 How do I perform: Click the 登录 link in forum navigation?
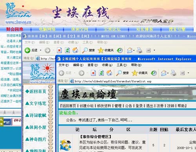tap(139, 106)
